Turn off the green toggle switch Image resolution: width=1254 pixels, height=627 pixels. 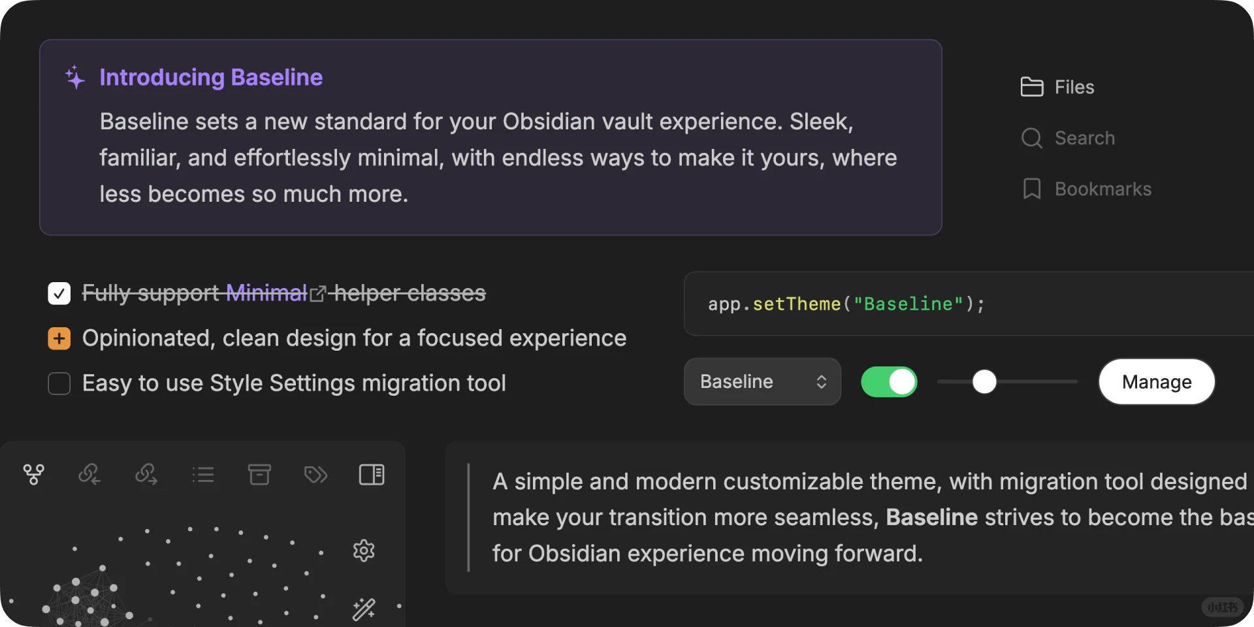click(889, 382)
